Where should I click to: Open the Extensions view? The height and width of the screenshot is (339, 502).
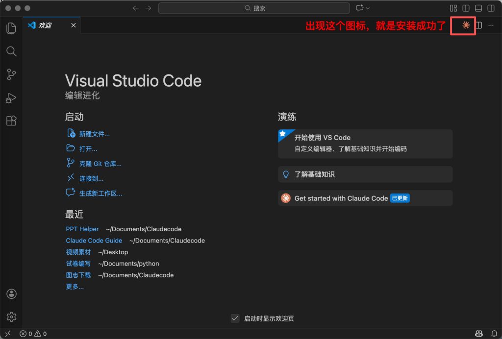11,121
